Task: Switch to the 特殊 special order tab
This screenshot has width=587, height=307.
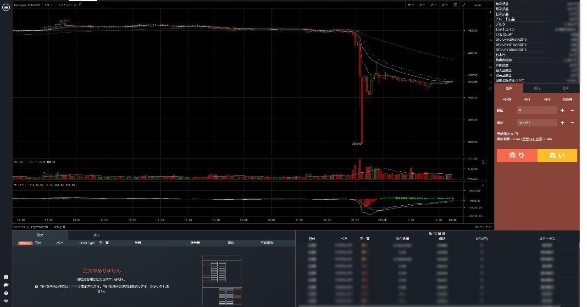Action: [x=565, y=88]
